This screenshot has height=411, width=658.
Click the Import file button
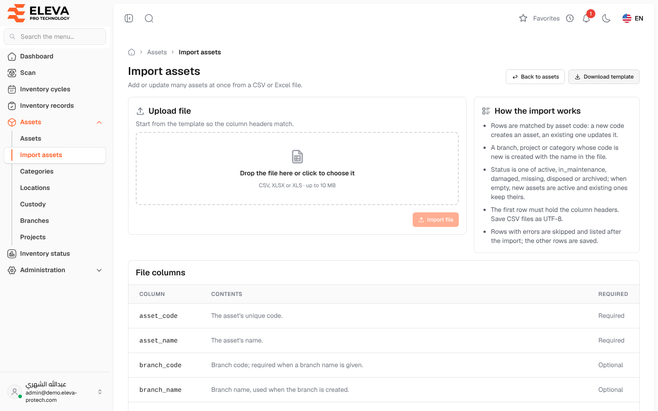pos(435,220)
